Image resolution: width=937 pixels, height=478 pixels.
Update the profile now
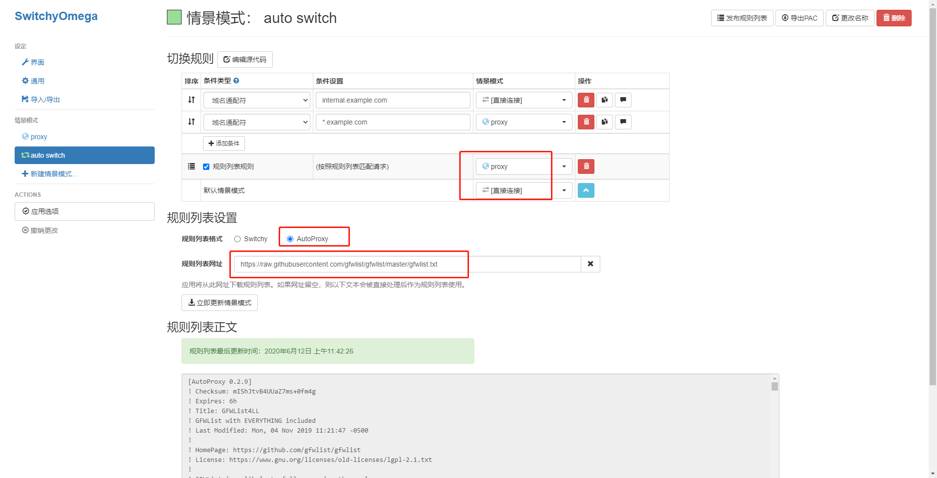[x=220, y=303]
